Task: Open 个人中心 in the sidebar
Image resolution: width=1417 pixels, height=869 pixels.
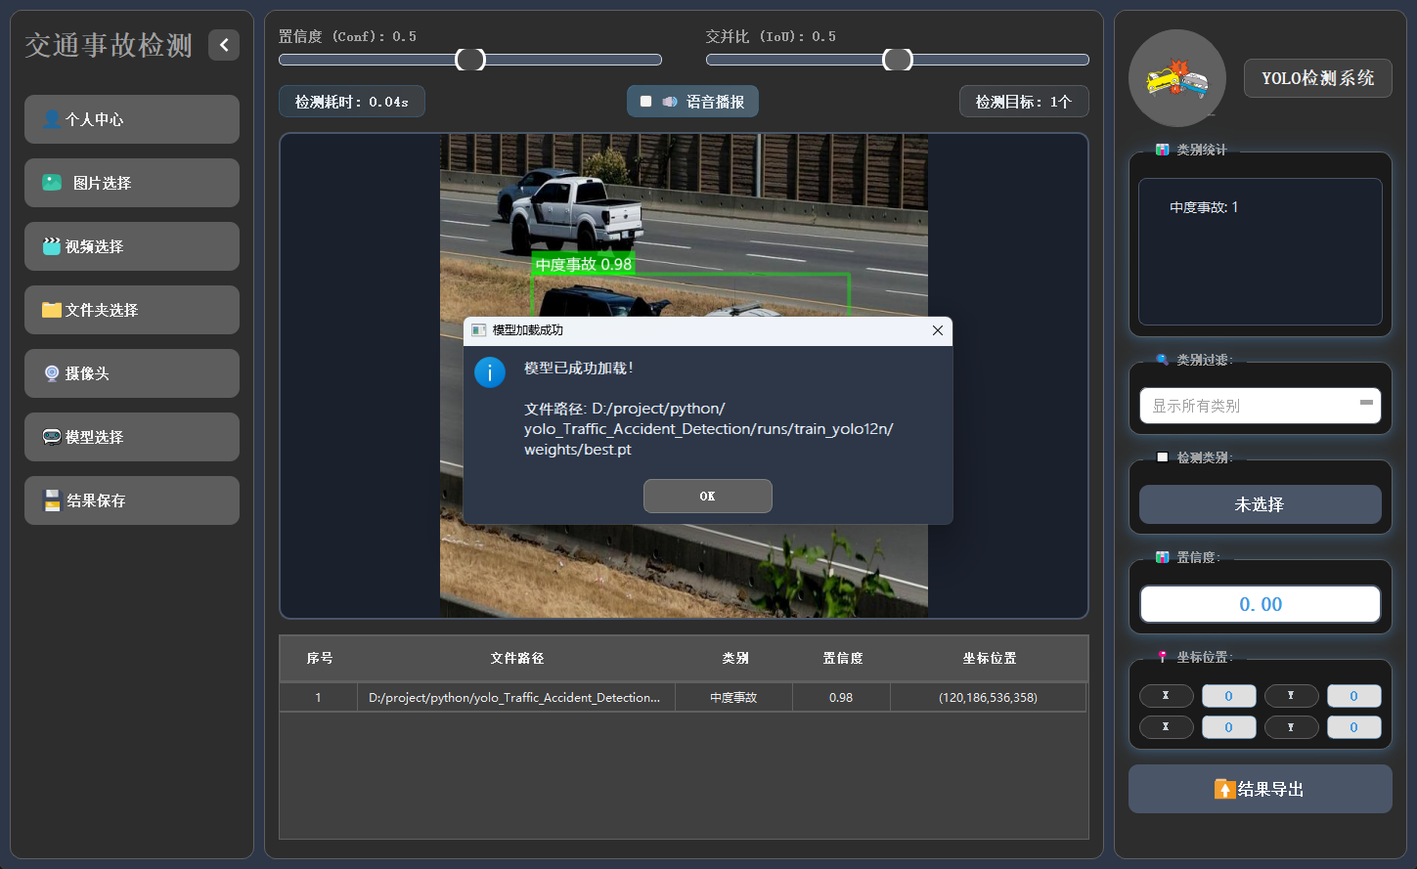Action: (x=132, y=119)
